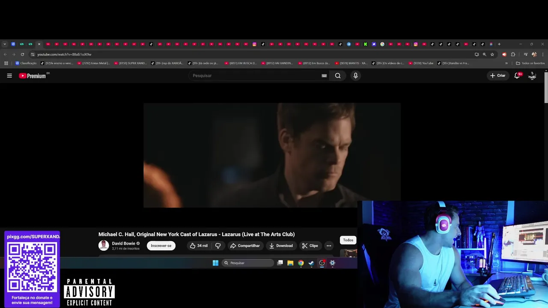
Task: Click Compartilhar to share the video
Action: [x=245, y=246]
